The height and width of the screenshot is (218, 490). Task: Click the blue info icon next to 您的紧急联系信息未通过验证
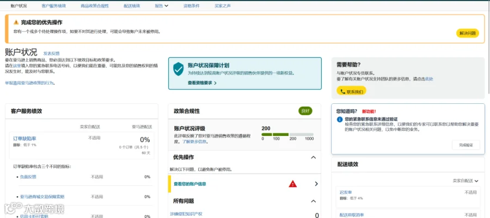[340, 120]
